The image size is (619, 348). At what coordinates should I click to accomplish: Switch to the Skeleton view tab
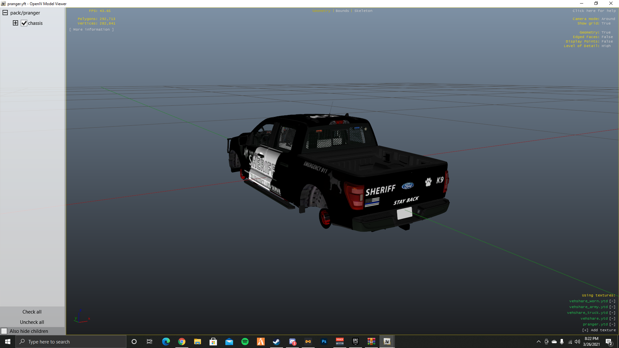coord(363,11)
